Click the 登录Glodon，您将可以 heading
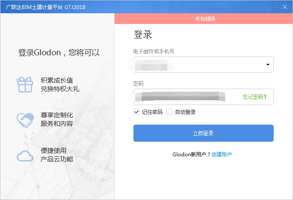The image size is (293, 200). [x=59, y=52]
